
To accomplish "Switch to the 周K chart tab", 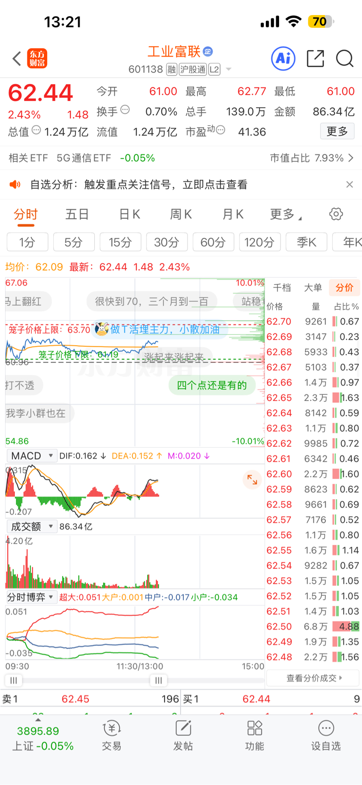I will click(181, 214).
